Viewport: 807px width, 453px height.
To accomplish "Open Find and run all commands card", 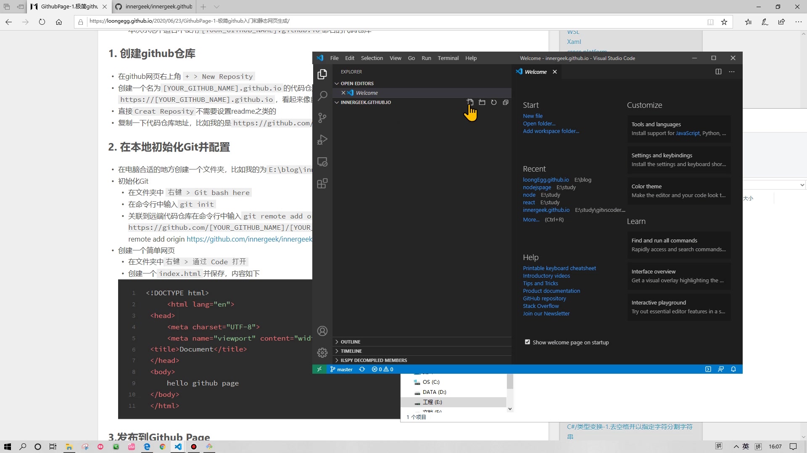I will point(679,245).
